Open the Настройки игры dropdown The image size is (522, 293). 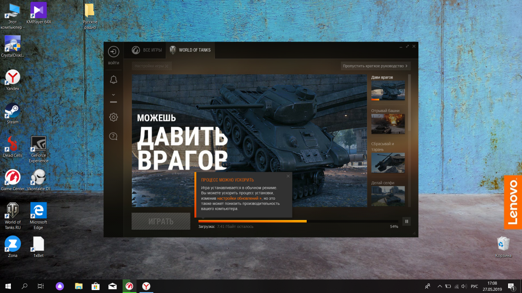(152, 66)
